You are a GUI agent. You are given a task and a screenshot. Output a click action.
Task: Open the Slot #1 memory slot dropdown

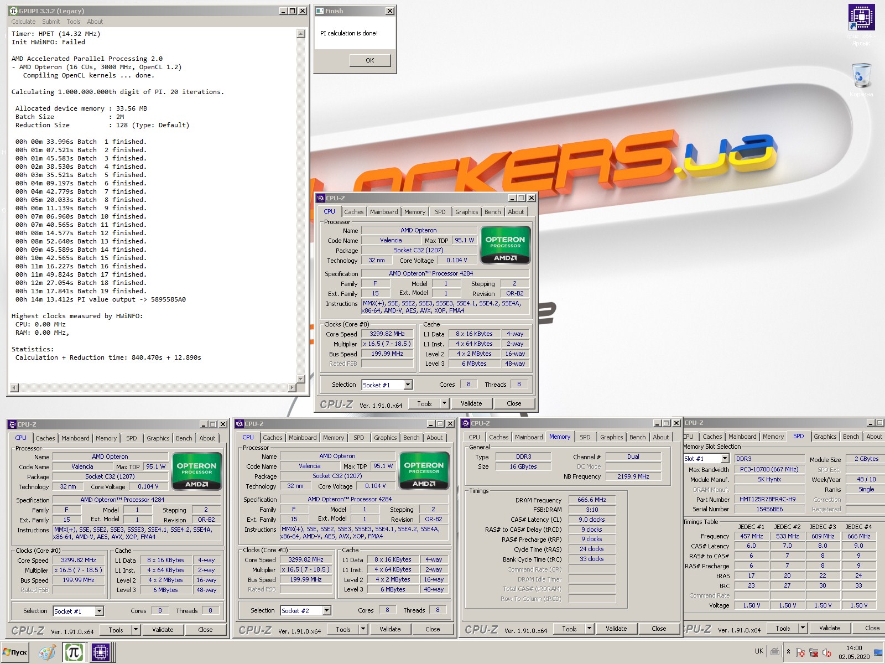pos(725,459)
